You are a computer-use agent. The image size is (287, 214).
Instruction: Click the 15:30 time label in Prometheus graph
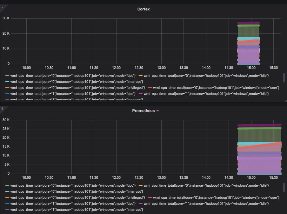coord(273,177)
